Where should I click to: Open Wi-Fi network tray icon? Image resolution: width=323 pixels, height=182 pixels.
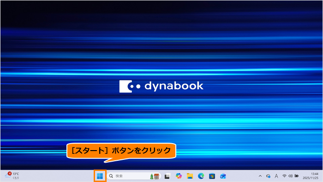(284, 176)
